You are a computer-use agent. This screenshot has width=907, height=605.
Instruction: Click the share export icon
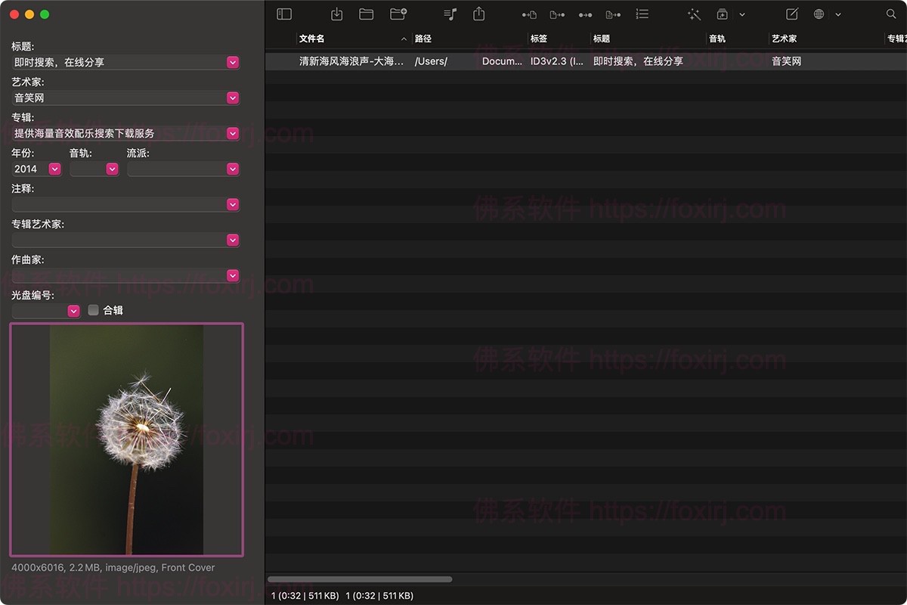pos(478,14)
